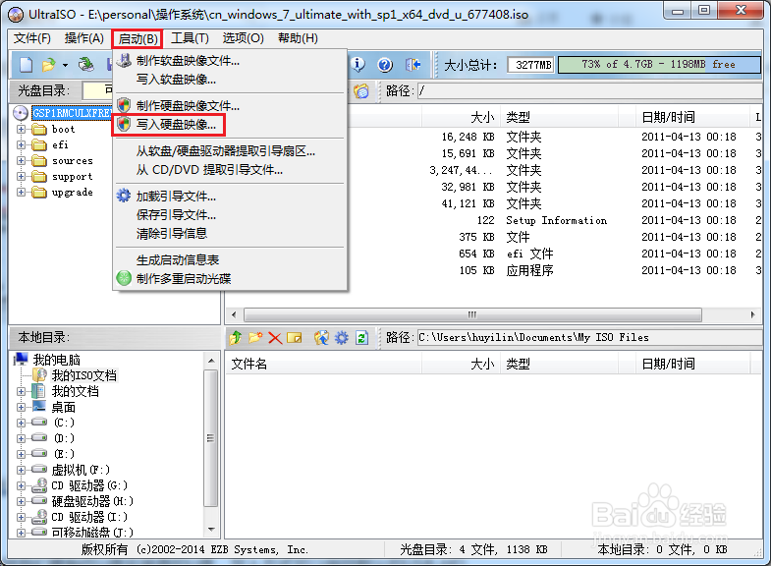
Task: Click the yellow rename icon in the local toolbar
Action: pos(295,337)
